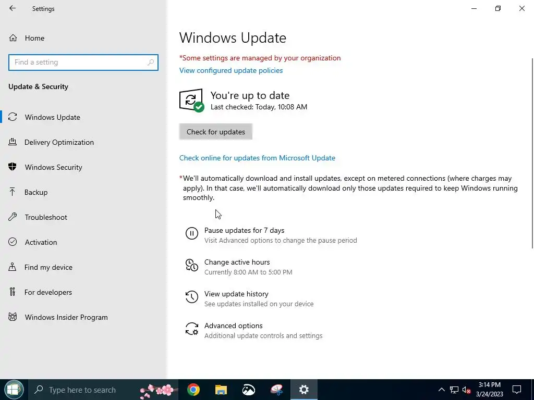Open the Troubleshoot section
The image size is (534, 400).
click(83, 217)
